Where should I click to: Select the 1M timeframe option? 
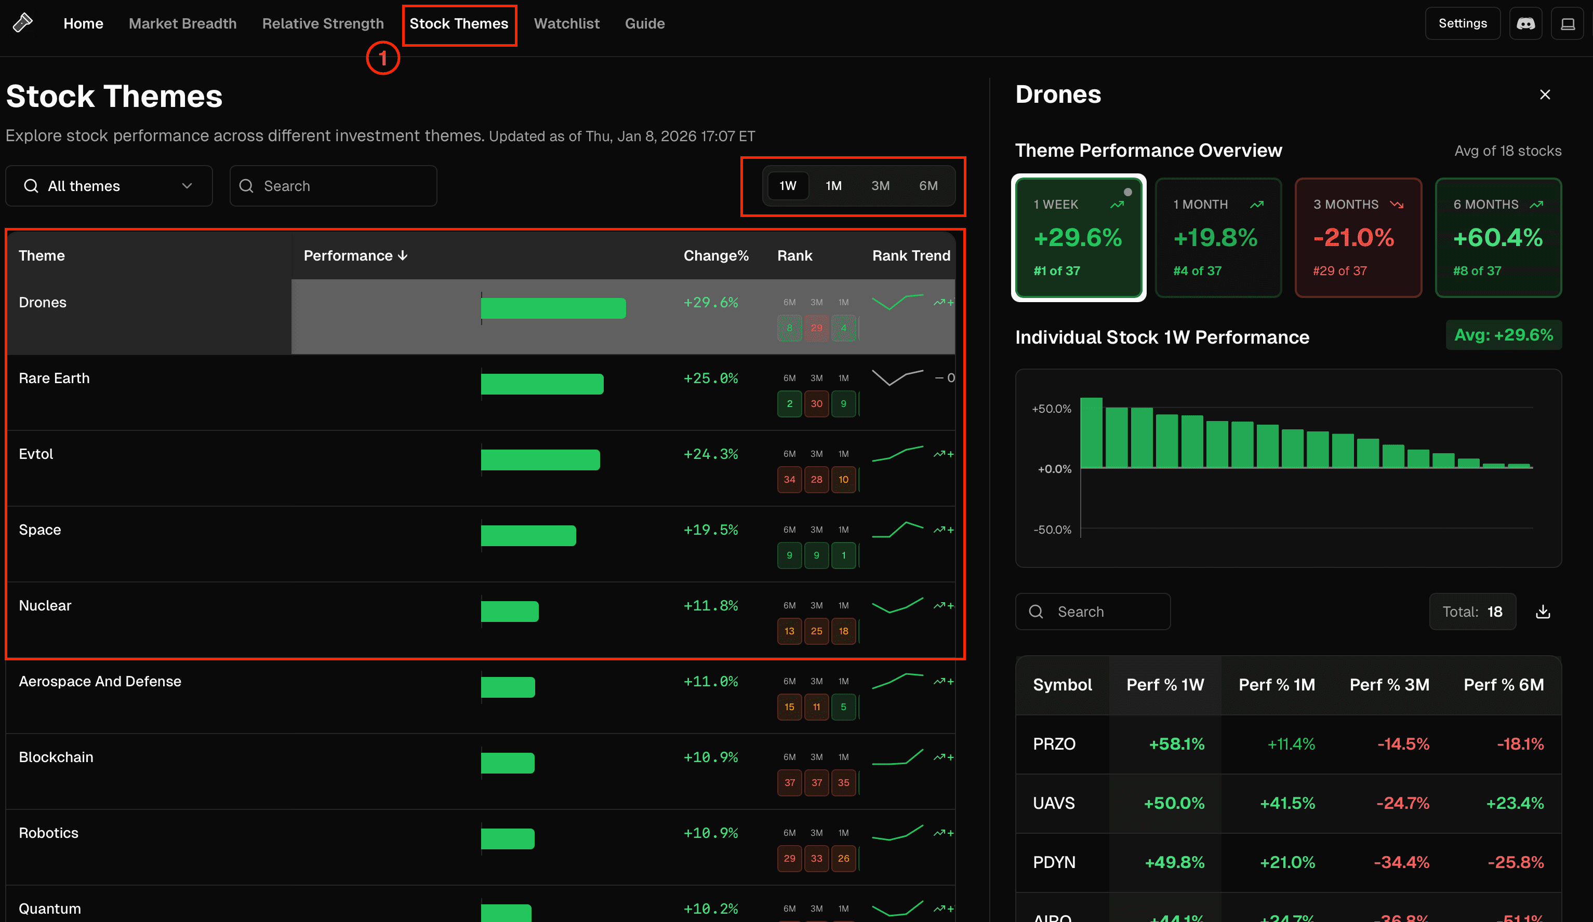834,186
